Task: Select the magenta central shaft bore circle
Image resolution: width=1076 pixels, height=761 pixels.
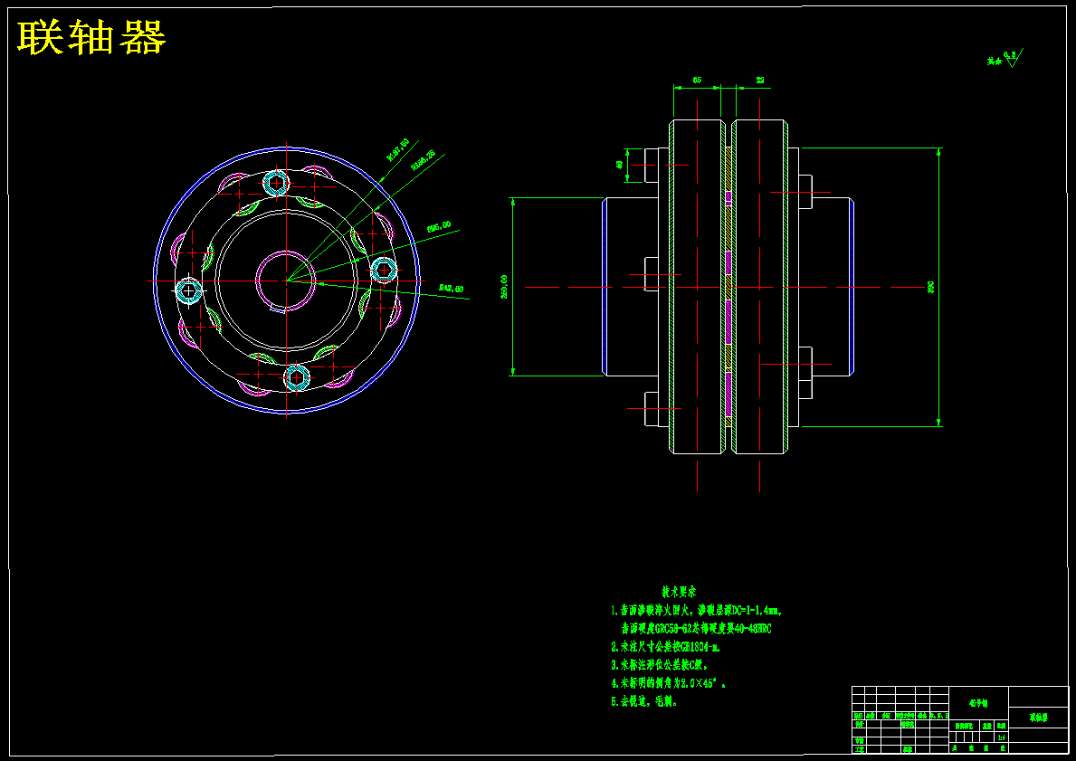Action: [x=285, y=281]
